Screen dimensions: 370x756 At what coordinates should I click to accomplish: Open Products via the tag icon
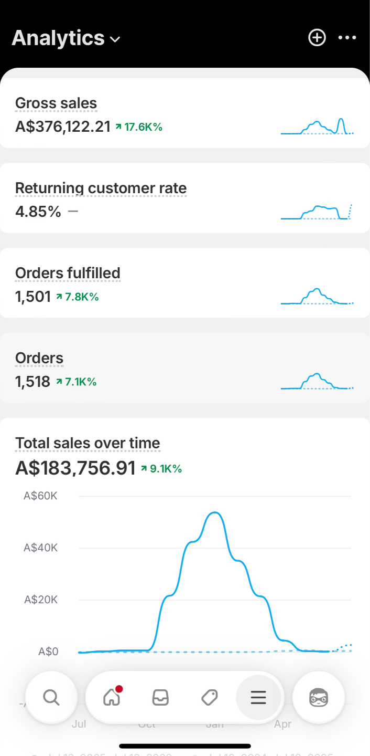point(209,697)
